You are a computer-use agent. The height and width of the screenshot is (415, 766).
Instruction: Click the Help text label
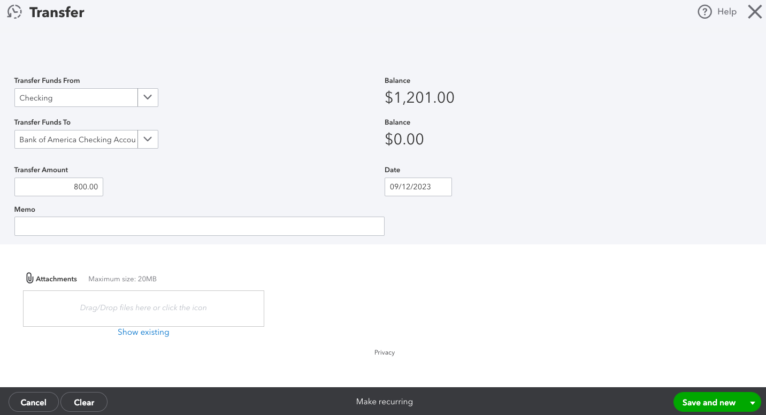pyautogui.click(x=727, y=12)
